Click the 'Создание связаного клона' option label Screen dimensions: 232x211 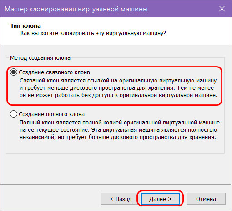[54, 72]
